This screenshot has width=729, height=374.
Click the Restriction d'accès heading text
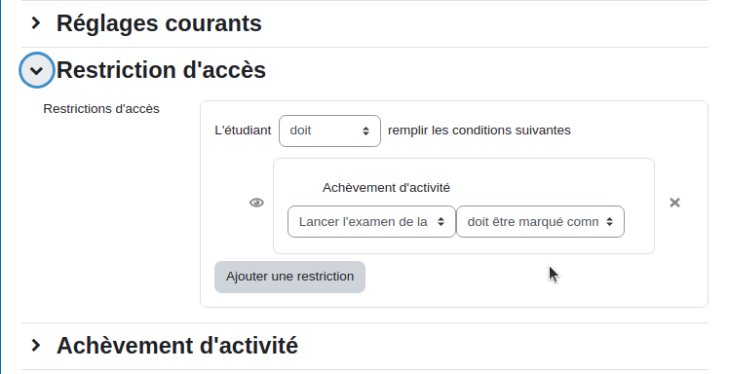coord(161,70)
